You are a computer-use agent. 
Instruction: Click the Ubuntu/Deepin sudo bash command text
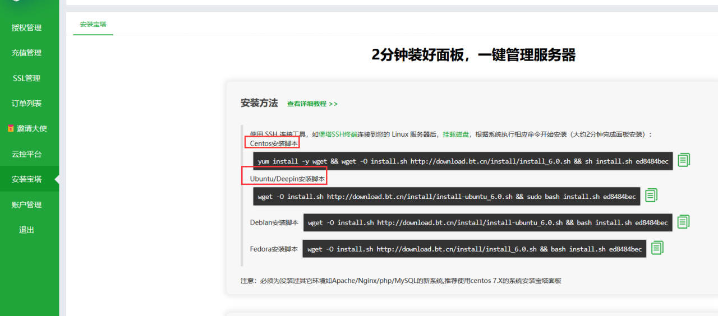tap(447, 196)
